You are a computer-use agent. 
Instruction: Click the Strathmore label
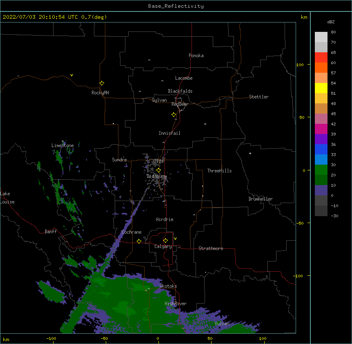[x=211, y=248]
